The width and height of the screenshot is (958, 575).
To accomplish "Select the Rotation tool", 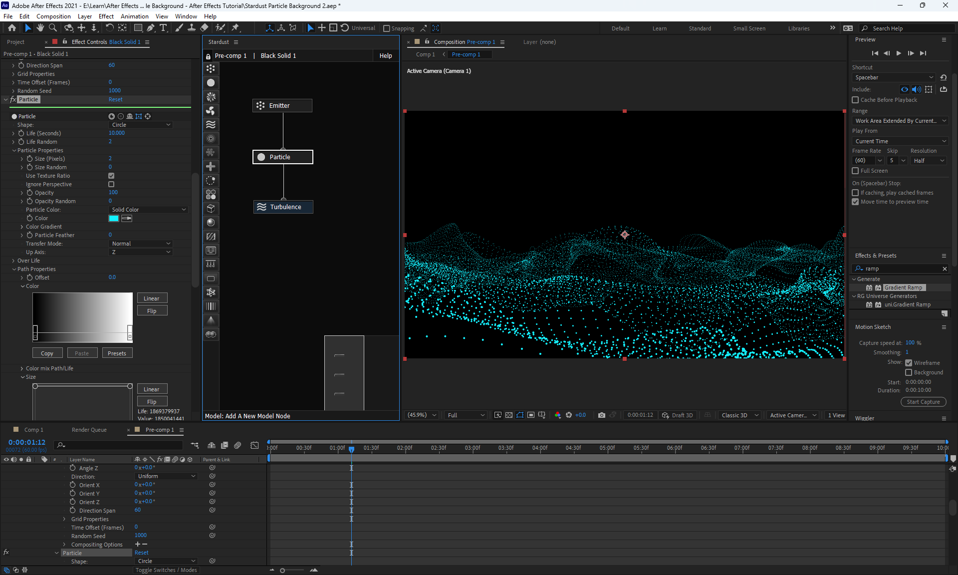I will pos(109,28).
